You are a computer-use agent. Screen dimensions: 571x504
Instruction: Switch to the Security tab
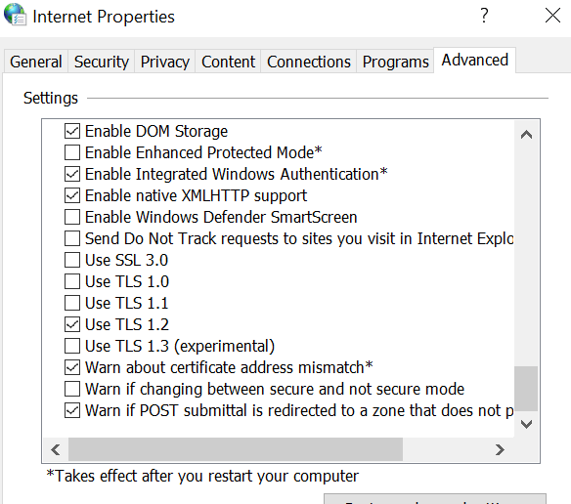[x=102, y=62]
